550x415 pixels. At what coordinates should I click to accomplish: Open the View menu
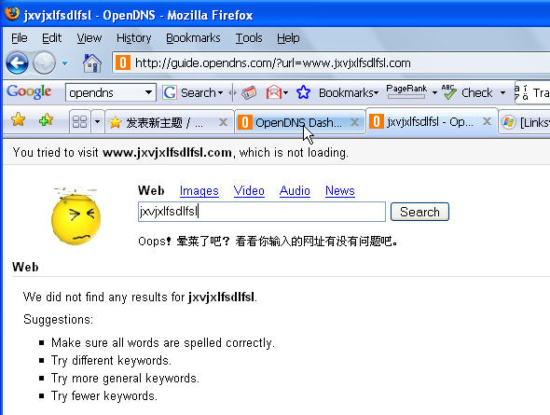(89, 37)
